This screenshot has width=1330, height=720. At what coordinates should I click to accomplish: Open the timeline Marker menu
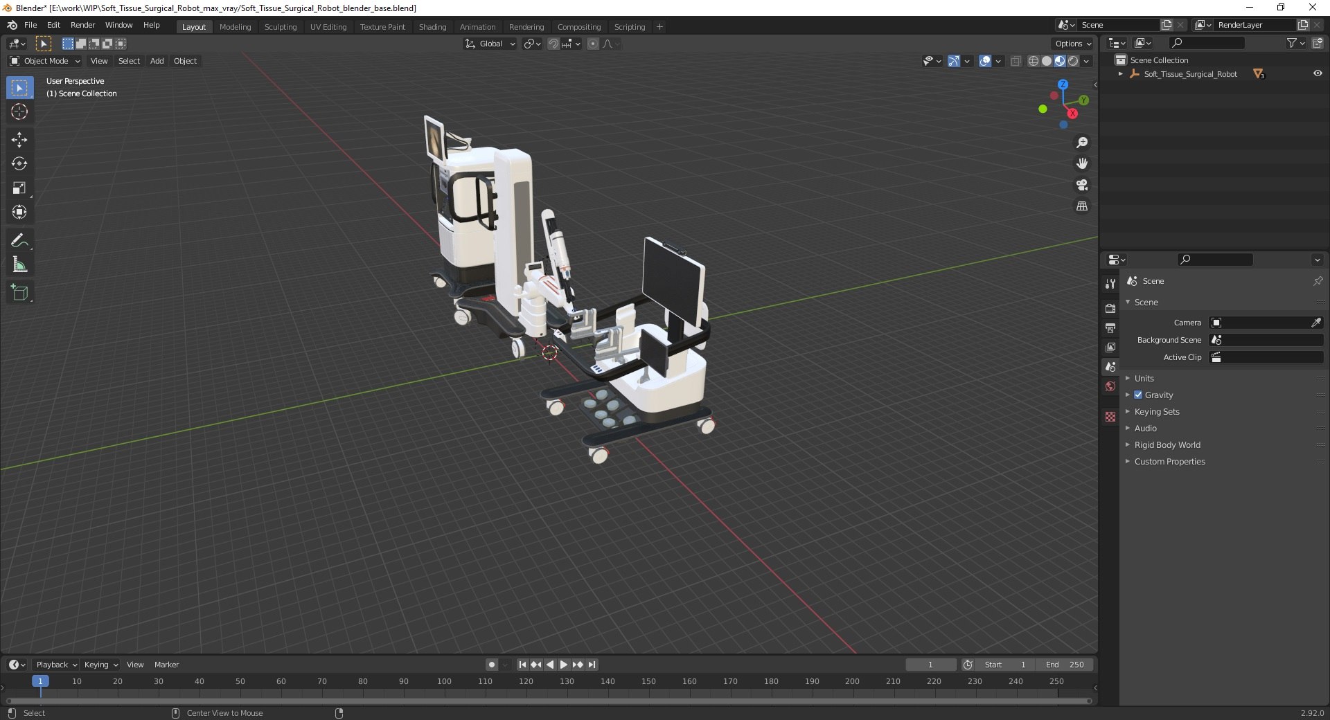pos(166,665)
